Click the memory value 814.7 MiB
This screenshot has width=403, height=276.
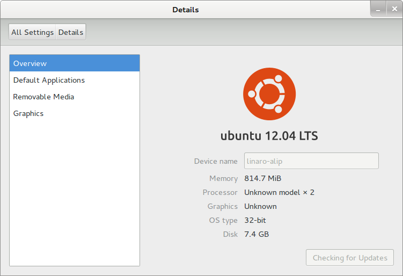click(x=262, y=178)
